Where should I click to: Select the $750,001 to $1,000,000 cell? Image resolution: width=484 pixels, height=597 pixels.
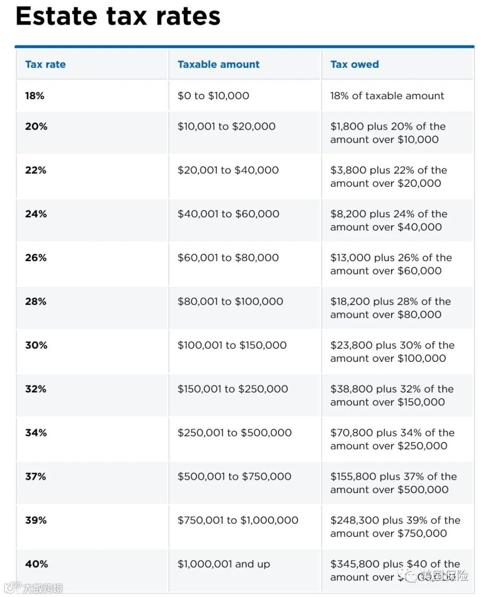pyautogui.click(x=238, y=520)
